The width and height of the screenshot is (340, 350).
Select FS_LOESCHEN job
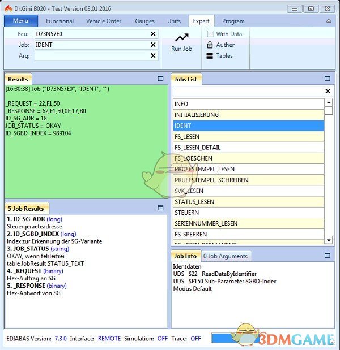(x=249, y=158)
